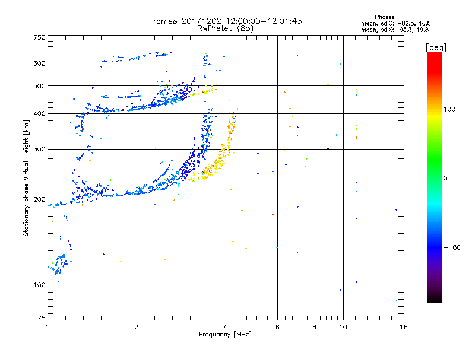This screenshot has height=356, width=475.
Task: Click the x-axis tick label "4"
Action: click(x=226, y=327)
